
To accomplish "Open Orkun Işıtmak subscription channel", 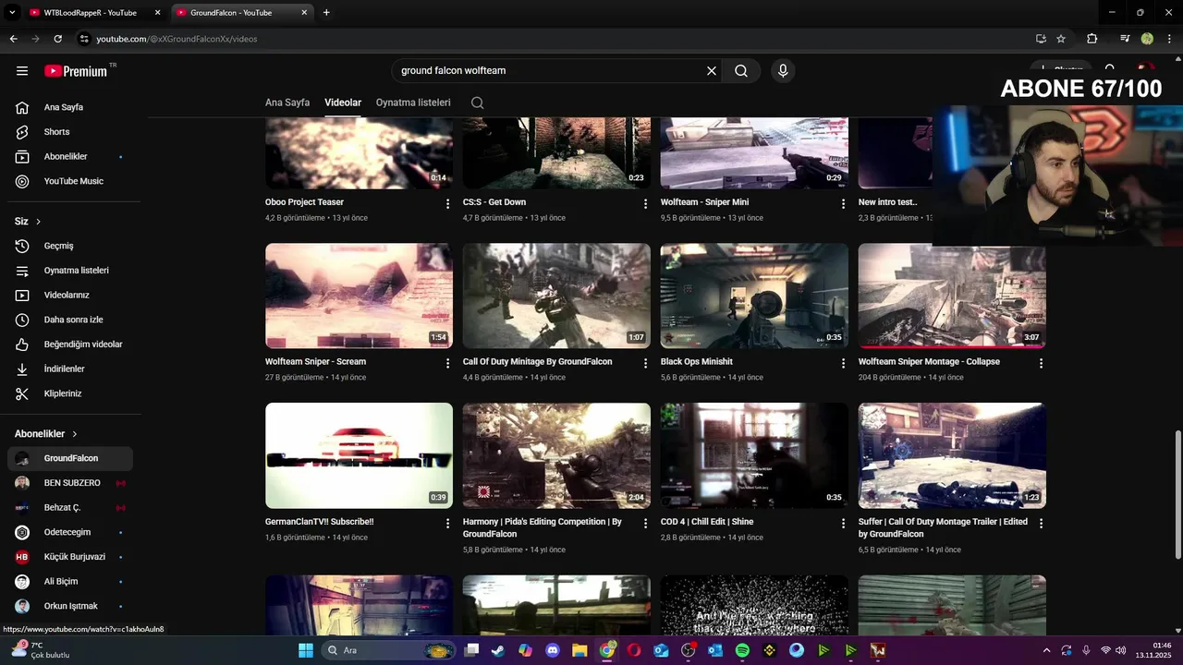I will coord(70,606).
